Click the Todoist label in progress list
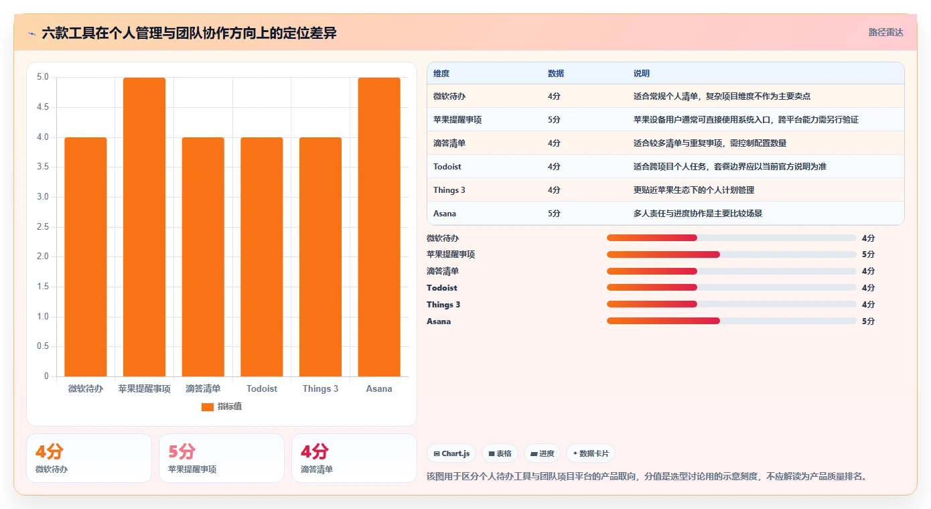Viewport: 931px width, 509px height. tap(442, 288)
